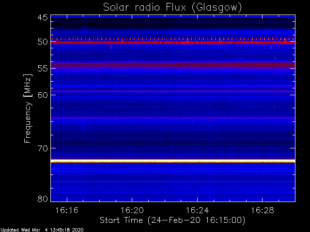Click the 16:24 time axis label

(x=197, y=211)
